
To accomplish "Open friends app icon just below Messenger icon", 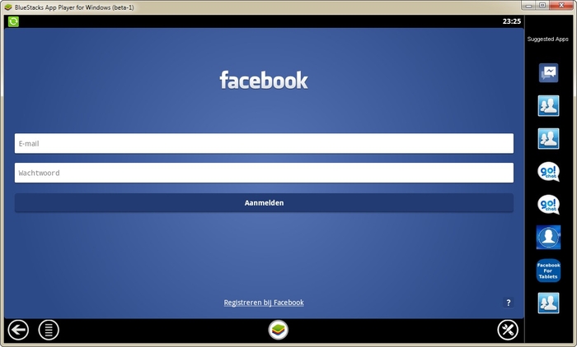I will (x=548, y=106).
